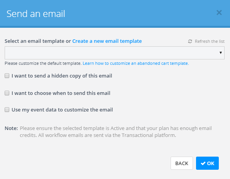
Task: Open the email template select box
Action: pyautogui.click(x=115, y=53)
